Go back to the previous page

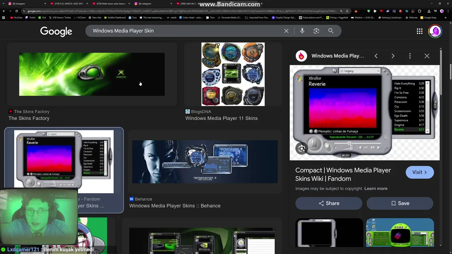pos(4,11)
